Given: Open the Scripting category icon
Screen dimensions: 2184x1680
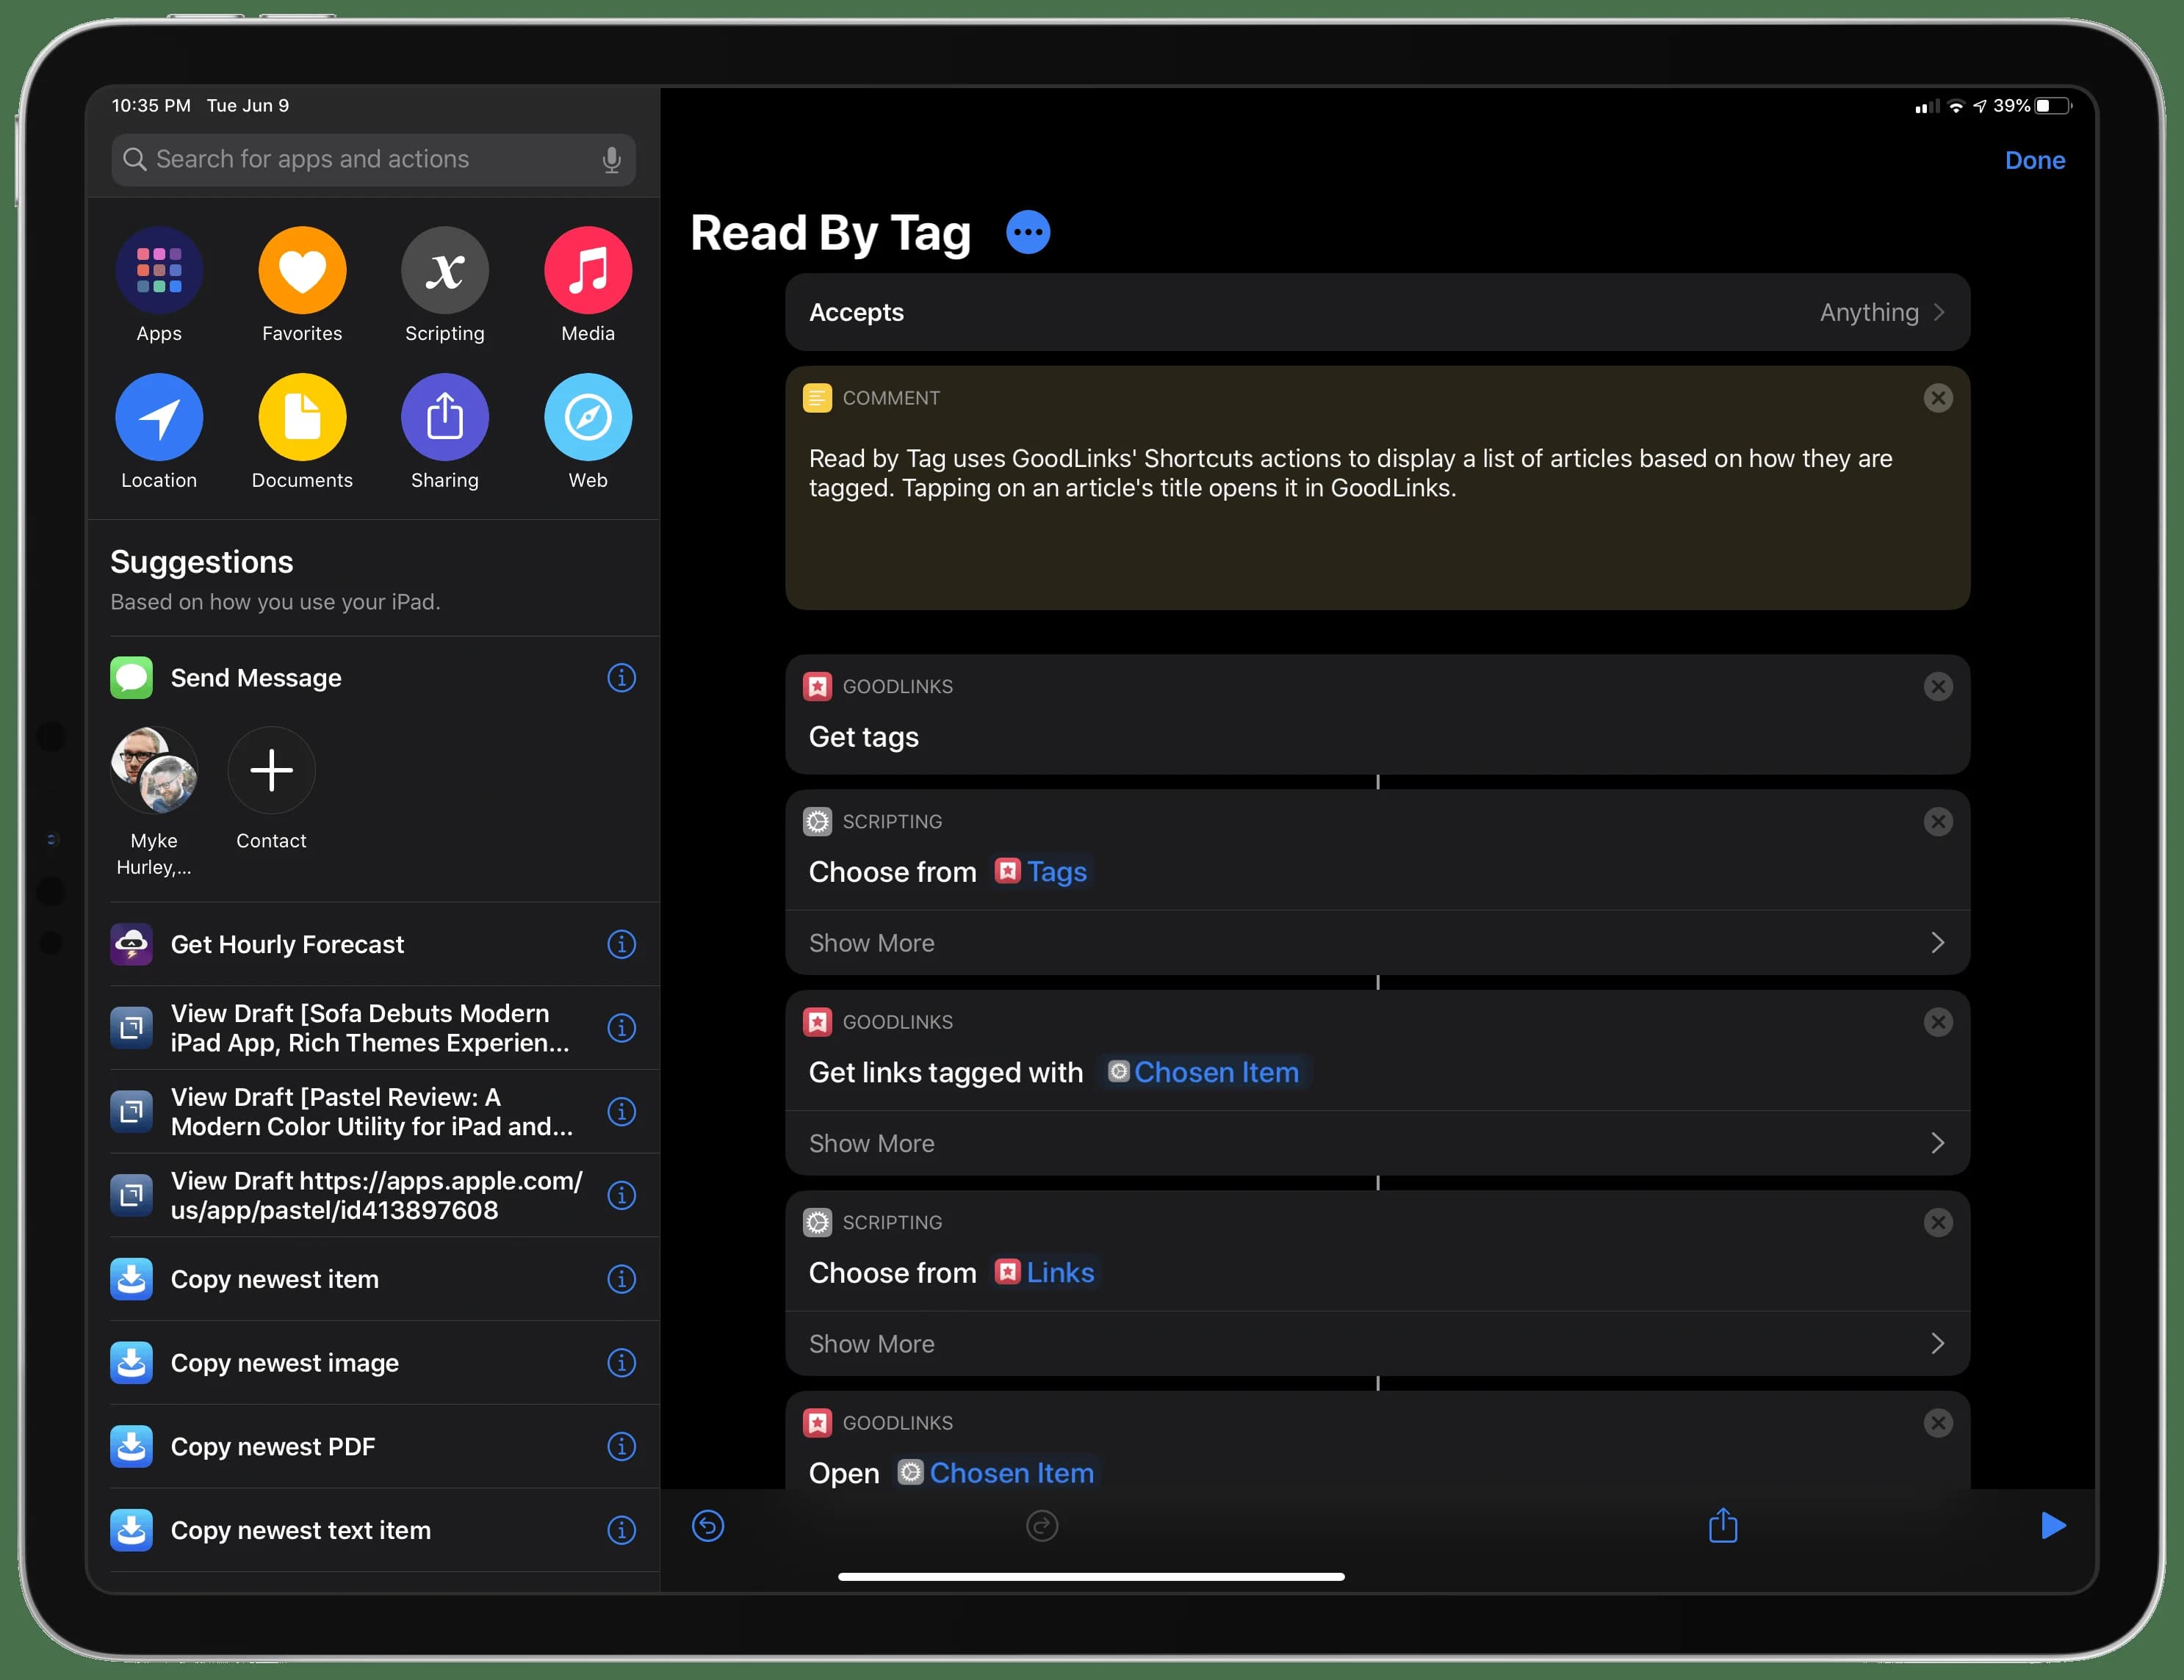Looking at the screenshot, I should tap(445, 269).
